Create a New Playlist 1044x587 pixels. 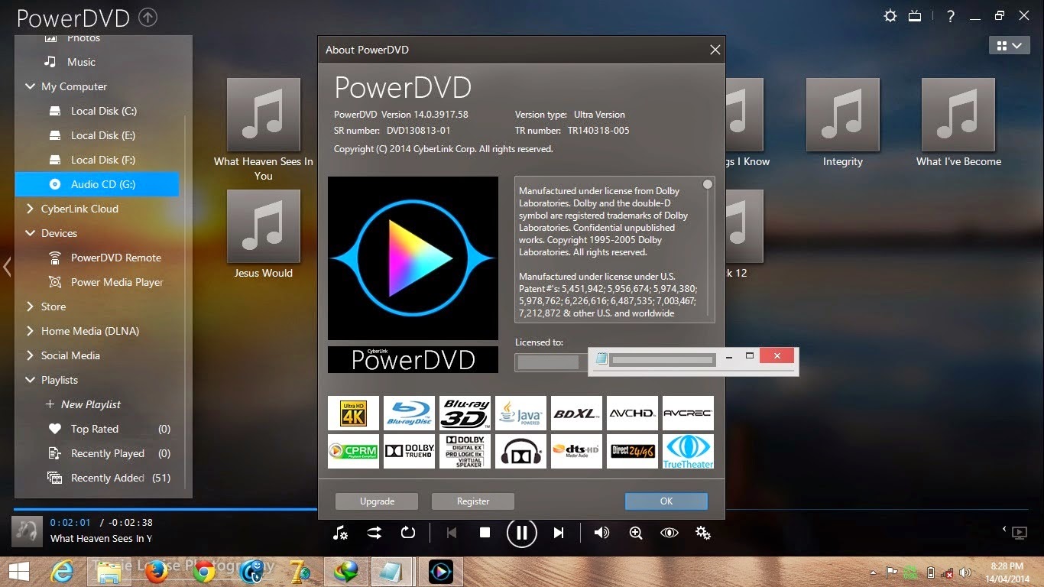click(83, 404)
